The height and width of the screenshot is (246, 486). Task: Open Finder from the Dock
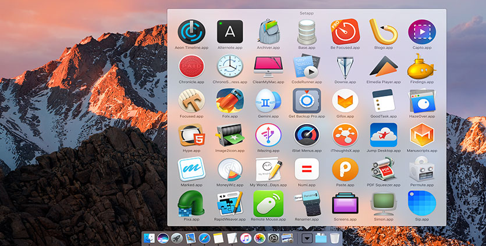(148, 238)
